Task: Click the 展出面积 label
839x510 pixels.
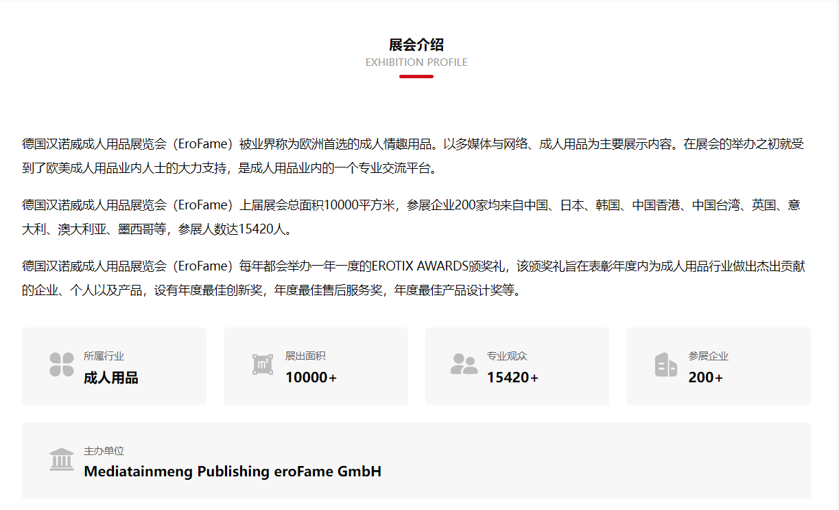Action: pos(305,356)
